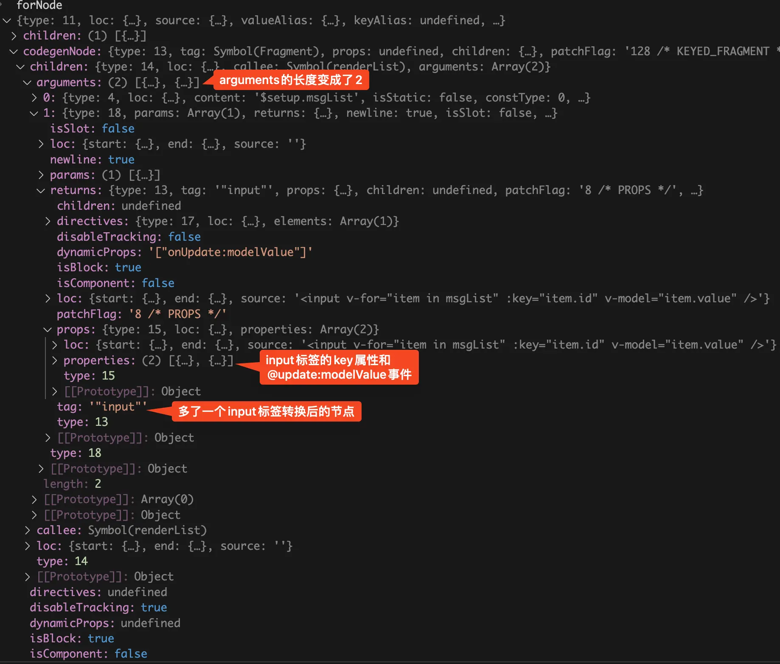Expand the callee: Symbol(renderList) row
Screen dimensions: 780x664
pos(28,530)
